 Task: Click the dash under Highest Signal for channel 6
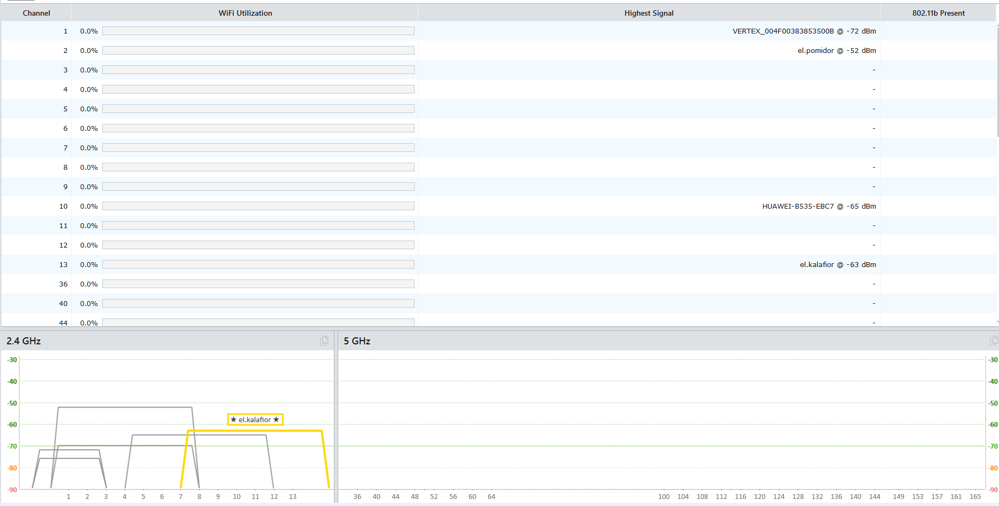click(x=874, y=128)
